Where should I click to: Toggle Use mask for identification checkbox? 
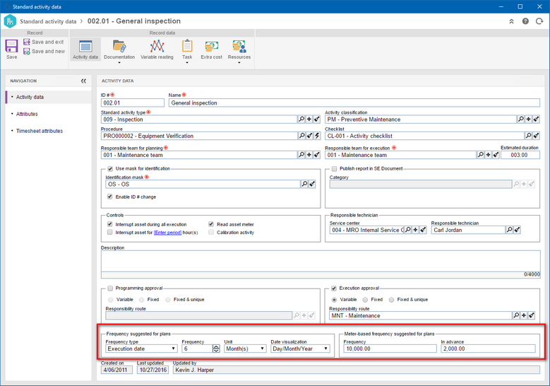[x=110, y=168]
